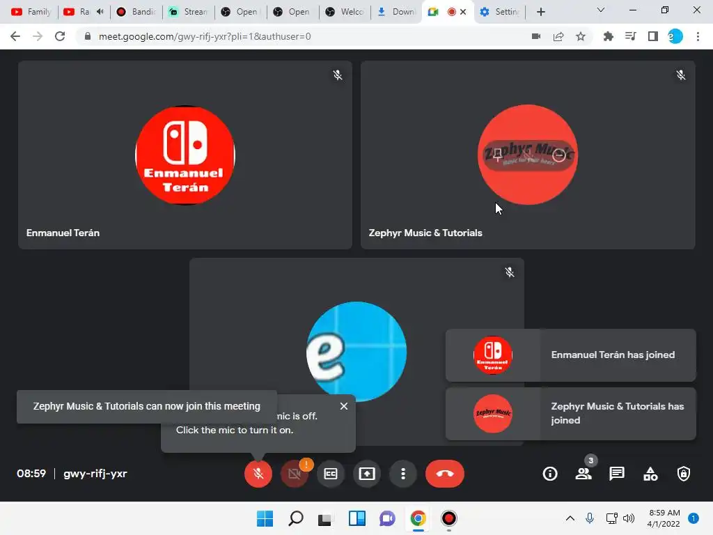Mute Zephyr Music tile's mute icon
The image size is (713, 535).
coord(528,155)
